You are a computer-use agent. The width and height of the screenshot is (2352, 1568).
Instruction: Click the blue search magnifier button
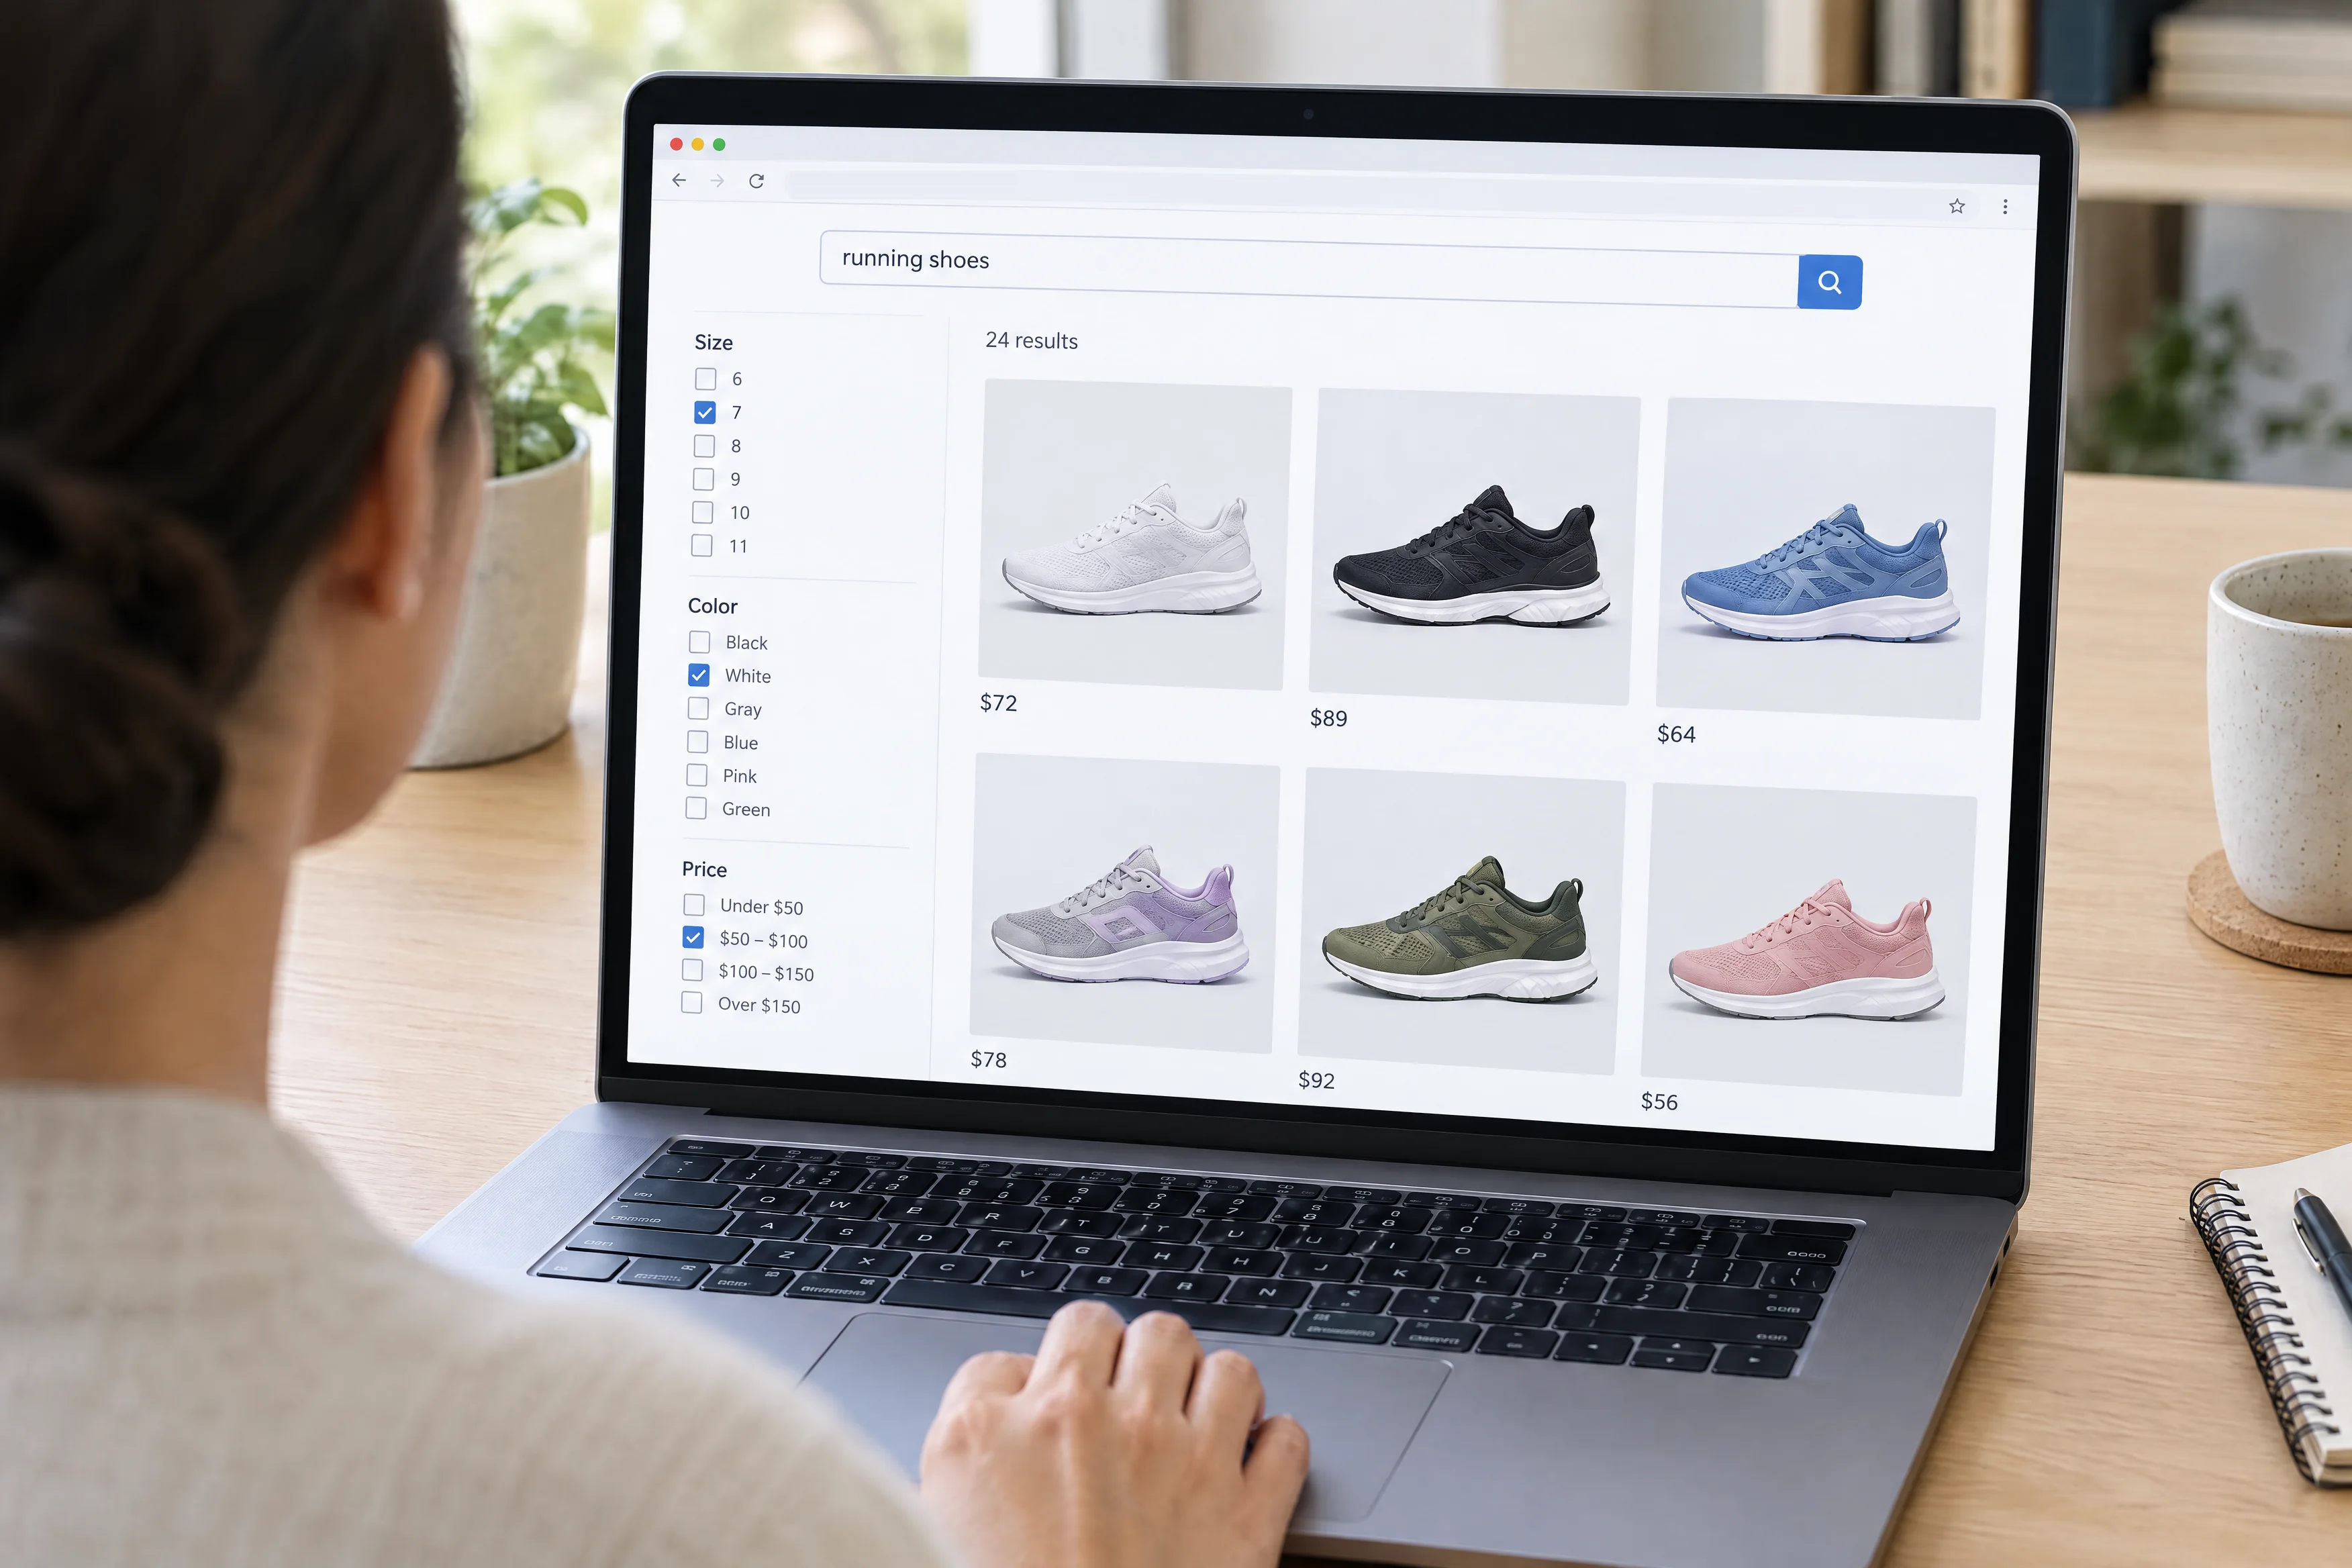coord(1829,282)
